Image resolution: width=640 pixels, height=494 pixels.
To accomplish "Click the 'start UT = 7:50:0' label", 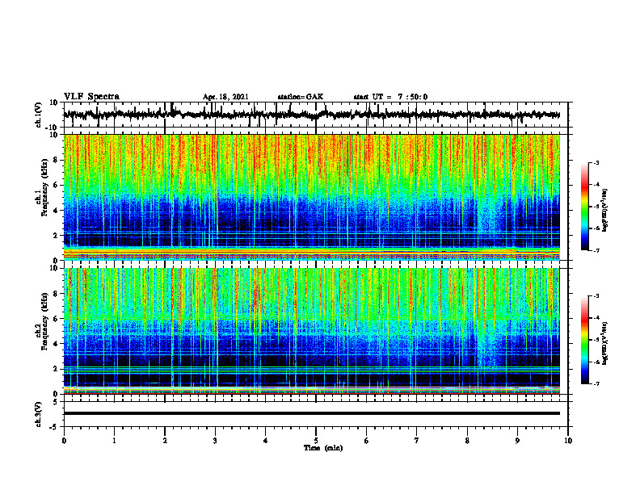I will (x=390, y=97).
